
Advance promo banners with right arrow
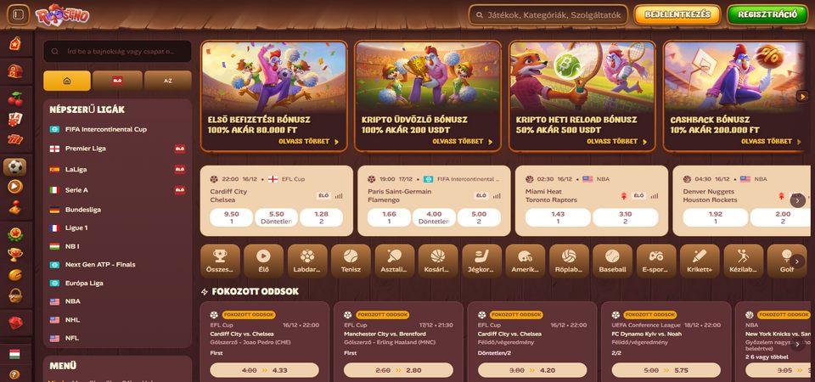click(x=802, y=96)
